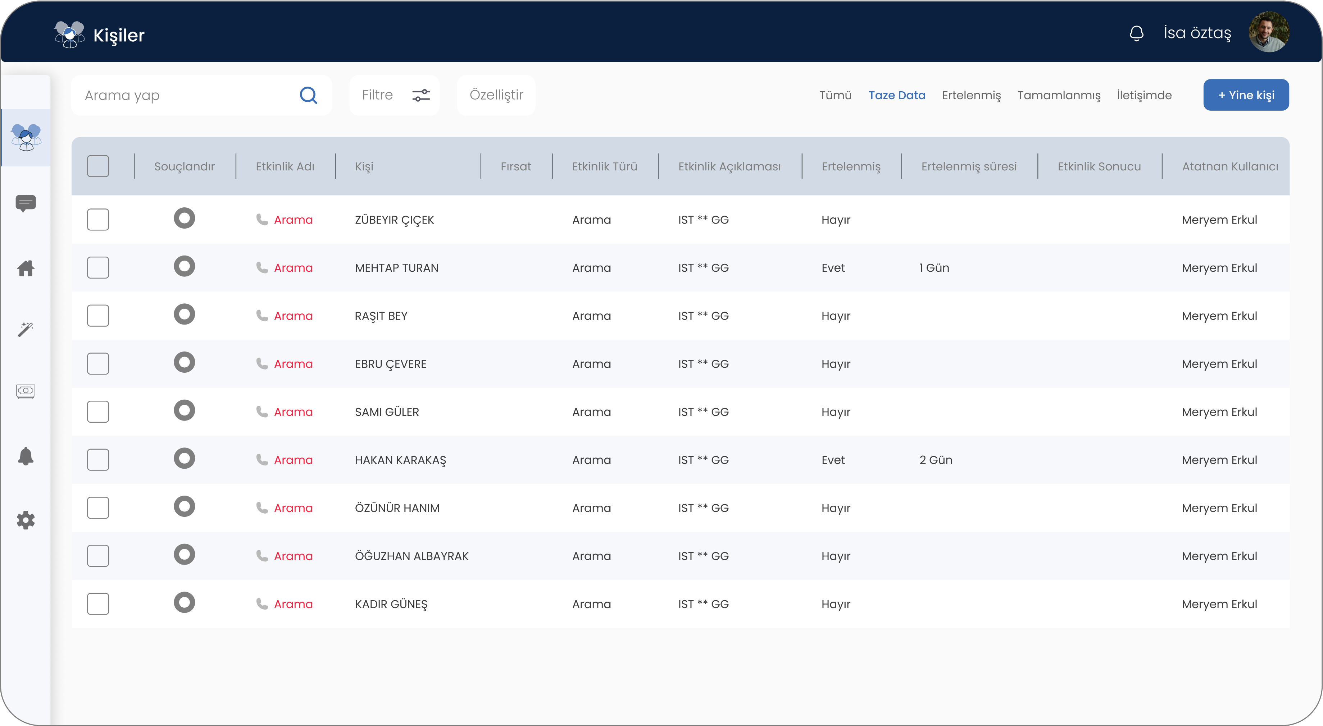Check the box for SAMI GÜLER

(x=98, y=412)
